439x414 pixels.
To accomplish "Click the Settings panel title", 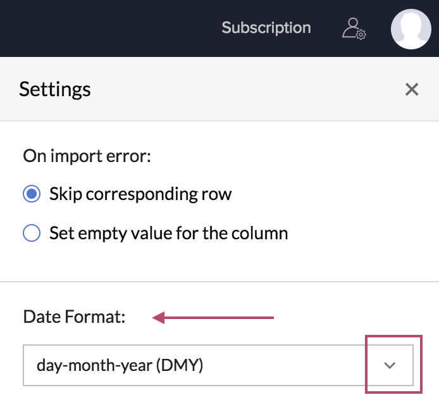I will pos(55,89).
